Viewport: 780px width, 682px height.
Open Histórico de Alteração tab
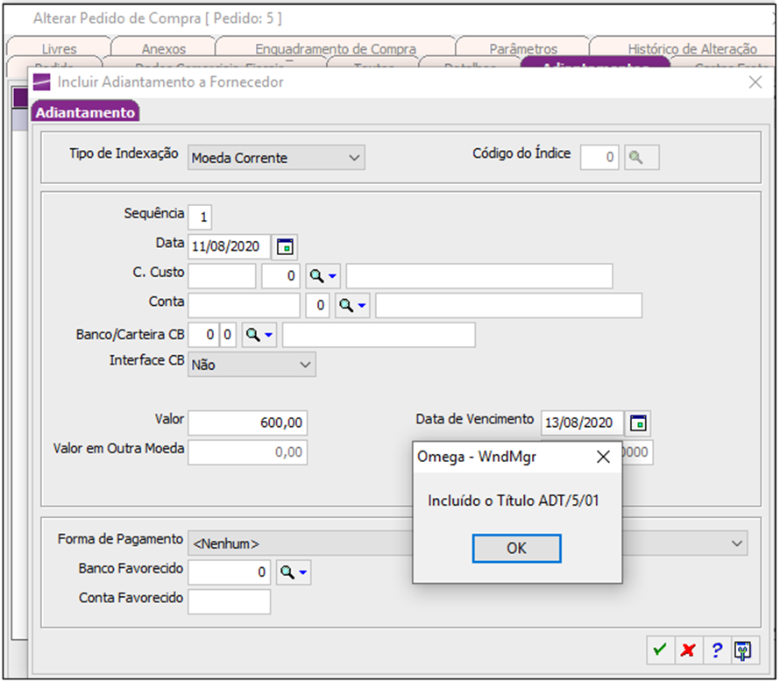click(x=692, y=49)
